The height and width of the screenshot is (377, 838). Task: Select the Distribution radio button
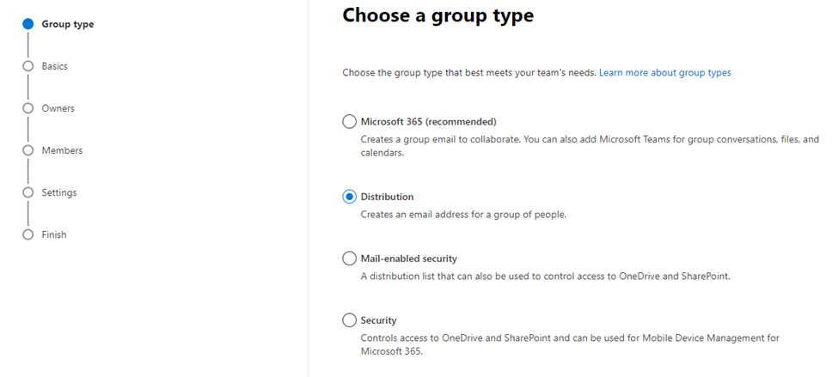point(349,197)
